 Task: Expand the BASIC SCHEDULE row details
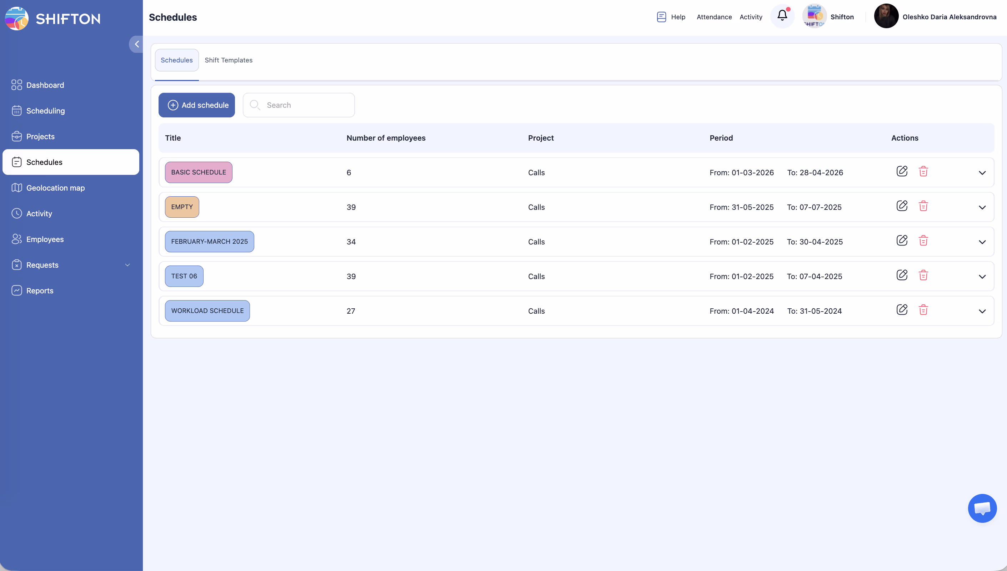coord(982,173)
